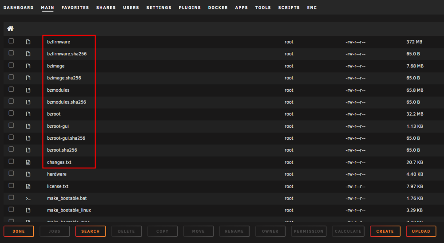The height and width of the screenshot is (243, 444).
Task: Click the file icon beside make_bootable_linux
Action: pos(28,210)
